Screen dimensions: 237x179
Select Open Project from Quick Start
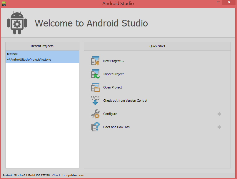point(113,87)
